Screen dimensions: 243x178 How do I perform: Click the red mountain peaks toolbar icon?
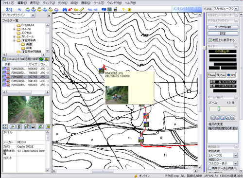70,10
